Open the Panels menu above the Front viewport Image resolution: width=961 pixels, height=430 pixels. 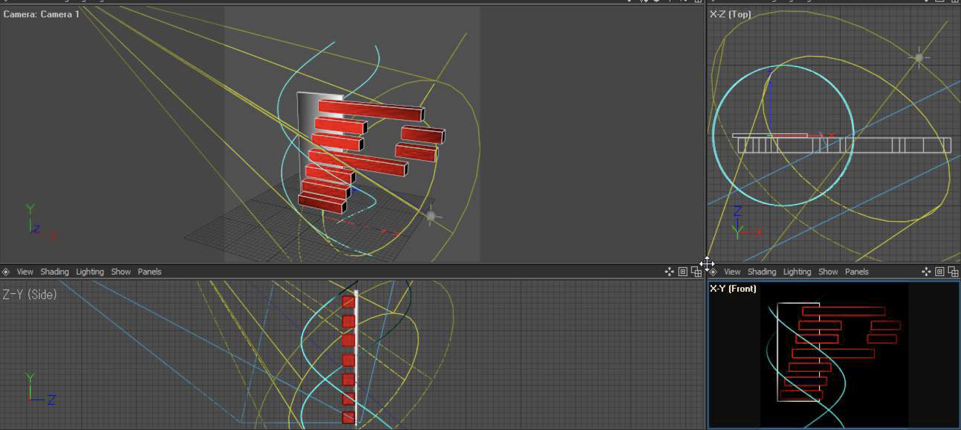[856, 272]
